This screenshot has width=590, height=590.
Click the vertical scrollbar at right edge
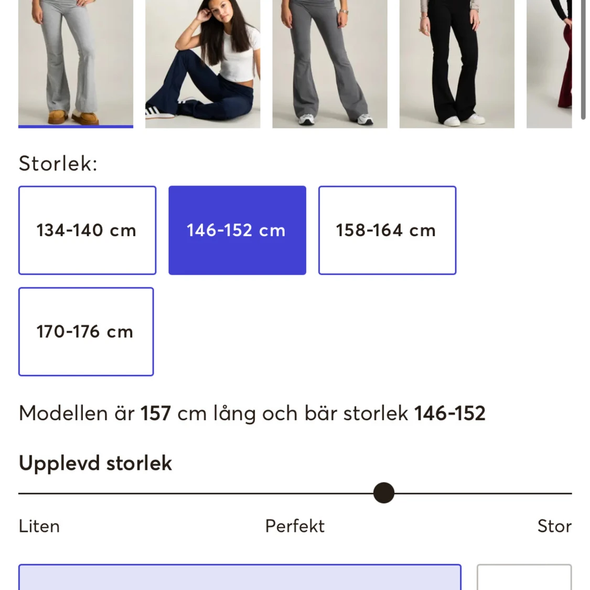click(583, 59)
